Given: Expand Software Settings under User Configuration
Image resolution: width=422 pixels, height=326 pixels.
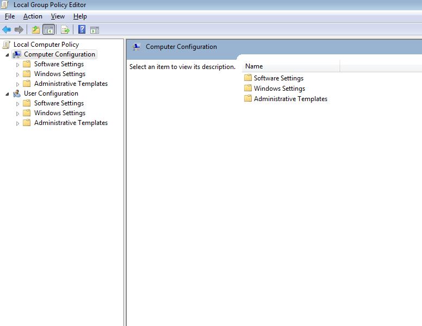Looking at the screenshot, I should coord(17,104).
